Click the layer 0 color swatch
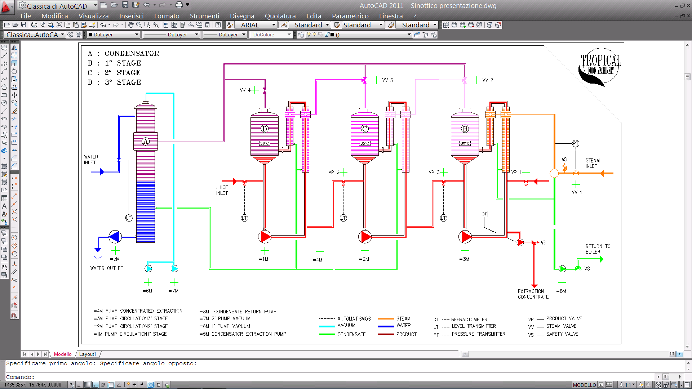Viewport: 692px width, 389px height. (332, 35)
